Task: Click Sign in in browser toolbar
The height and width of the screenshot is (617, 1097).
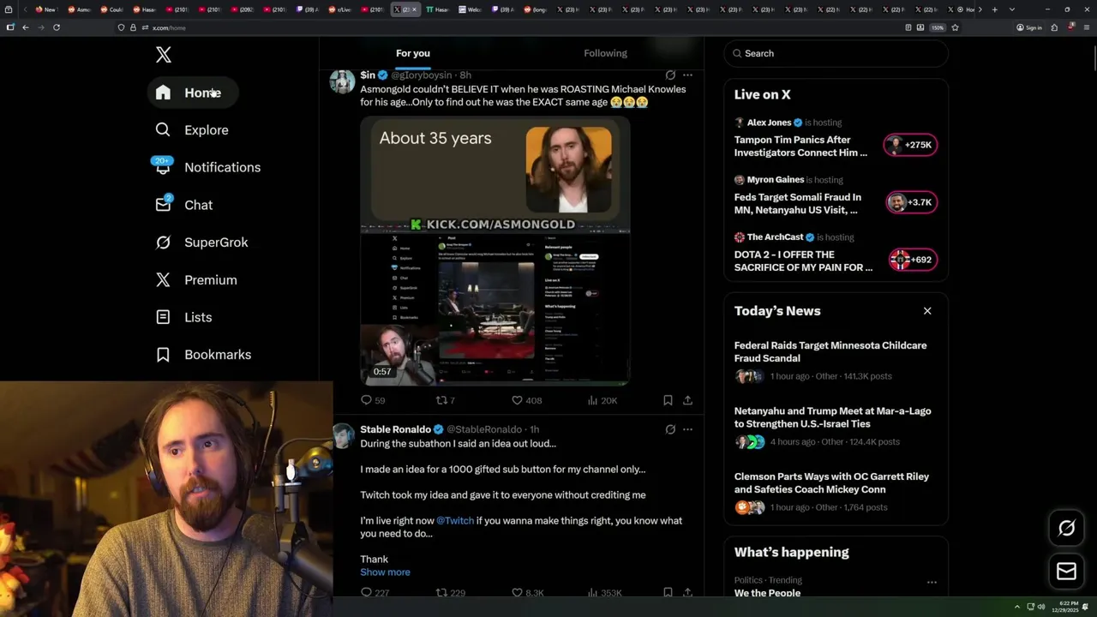Action: click(1029, 27)
